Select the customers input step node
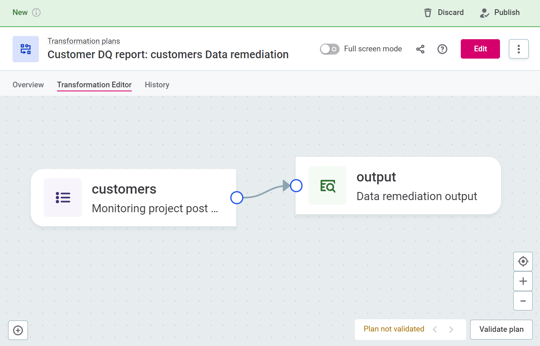This screenshot has width=540, height=346. pyautogui.click(x=133, y=198)
